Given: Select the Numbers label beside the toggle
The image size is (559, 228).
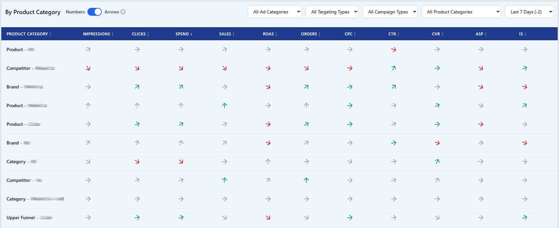Looking at the screenshot, I should pyautogui.click(x=75, y=12).
